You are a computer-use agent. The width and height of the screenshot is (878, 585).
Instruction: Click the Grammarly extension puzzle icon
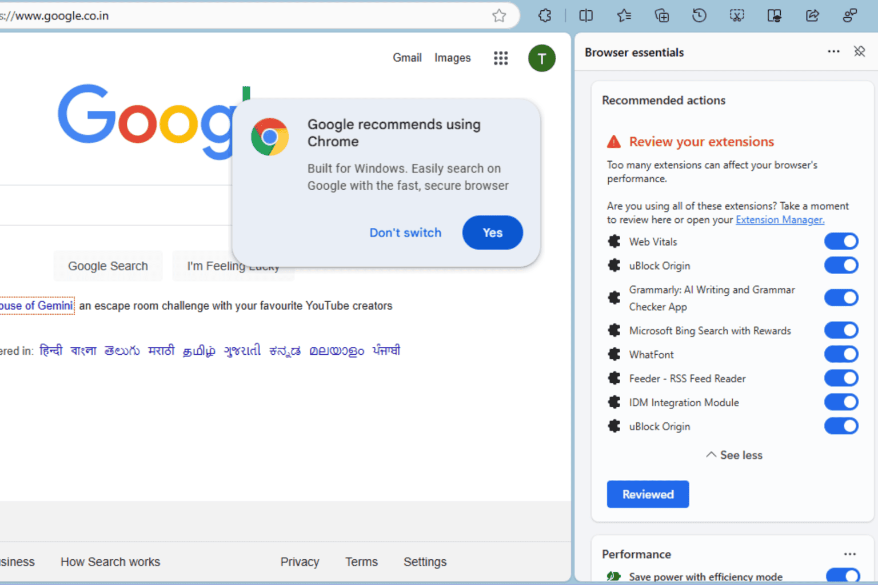pos(614,298)
